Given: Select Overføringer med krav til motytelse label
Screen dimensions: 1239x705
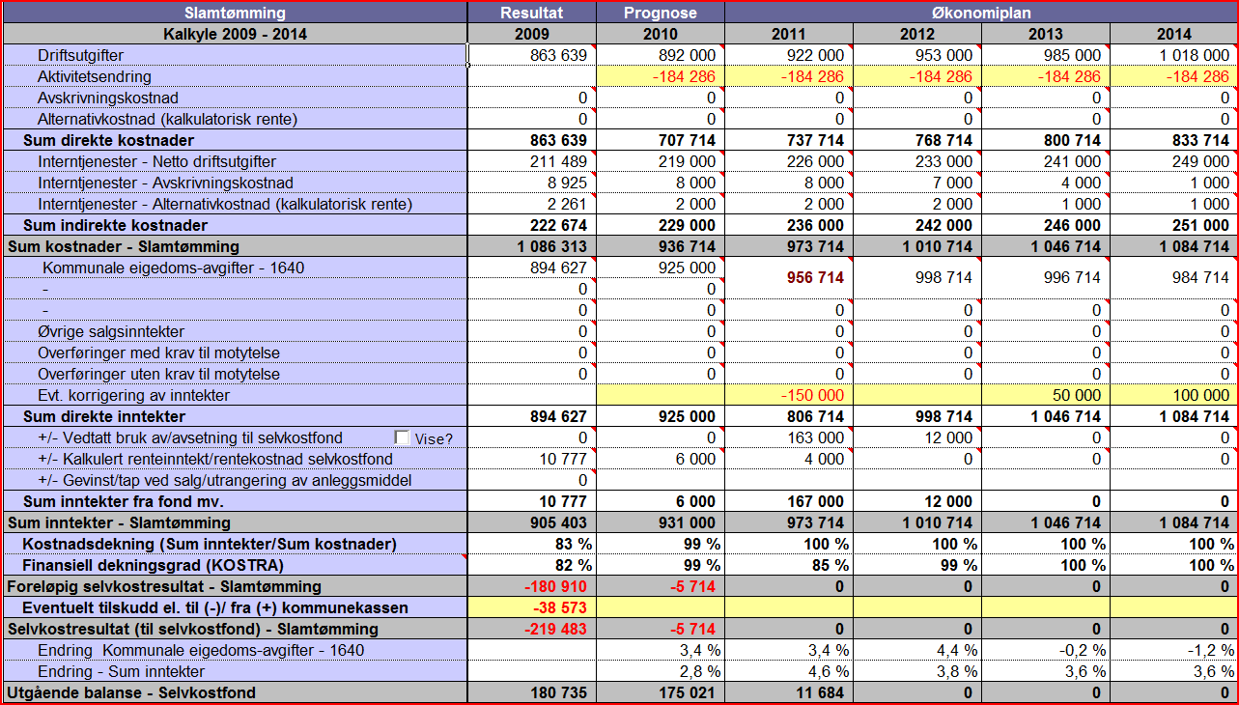Looking at the screenshot, I should point(235,352).
